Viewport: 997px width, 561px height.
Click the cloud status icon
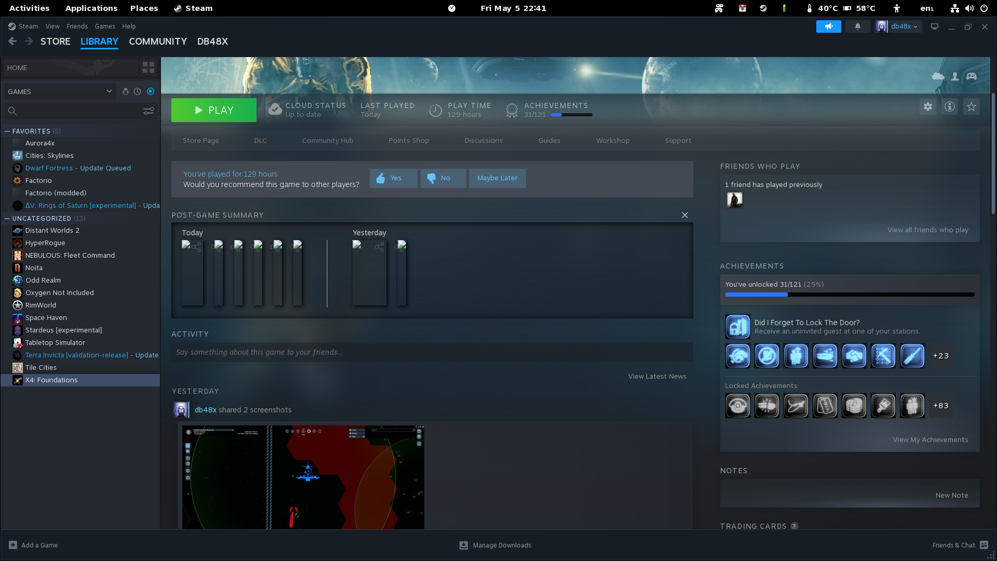(x=275, y=110)
